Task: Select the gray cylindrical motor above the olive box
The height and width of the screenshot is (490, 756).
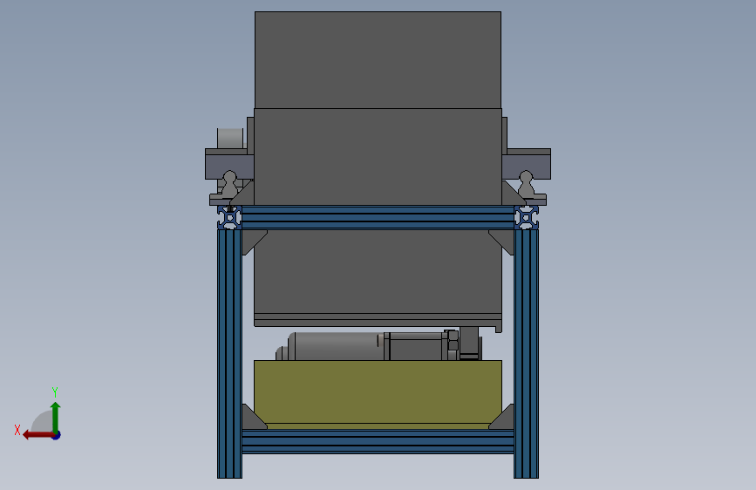Action: (336, 346)
